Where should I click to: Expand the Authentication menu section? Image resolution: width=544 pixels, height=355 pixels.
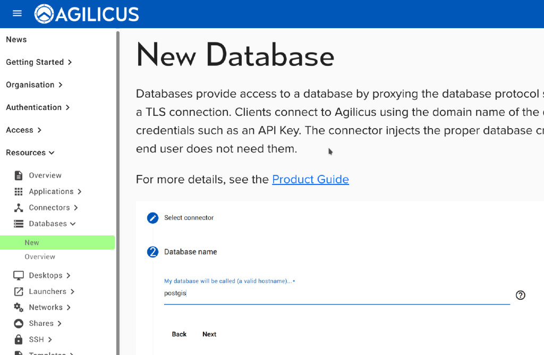pyautogui.click(x=38, y=107)
